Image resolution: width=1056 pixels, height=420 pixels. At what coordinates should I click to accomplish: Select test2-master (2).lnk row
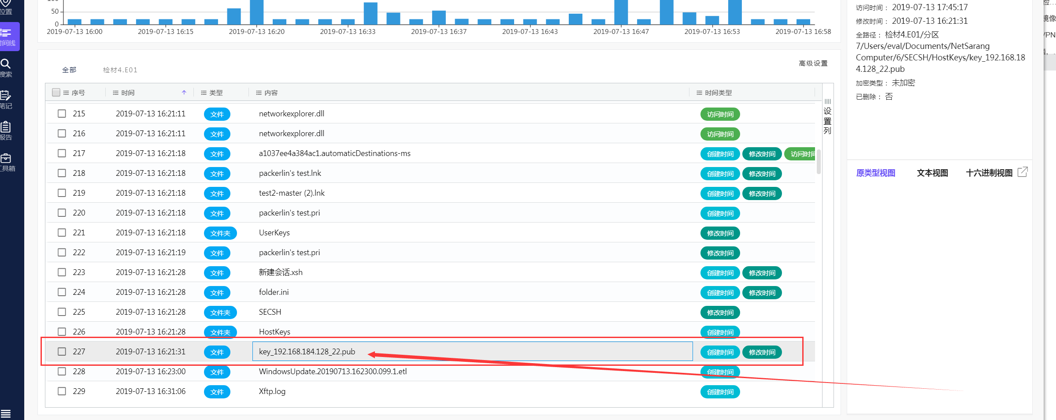430,193
